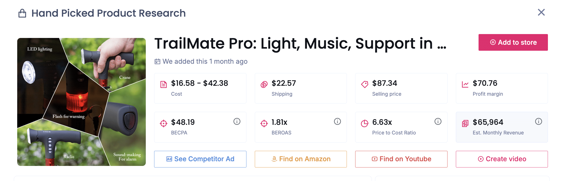Click the chart icon on Profit margin card
This screenshot has width=568, height=181.
(x=464, y=84)
